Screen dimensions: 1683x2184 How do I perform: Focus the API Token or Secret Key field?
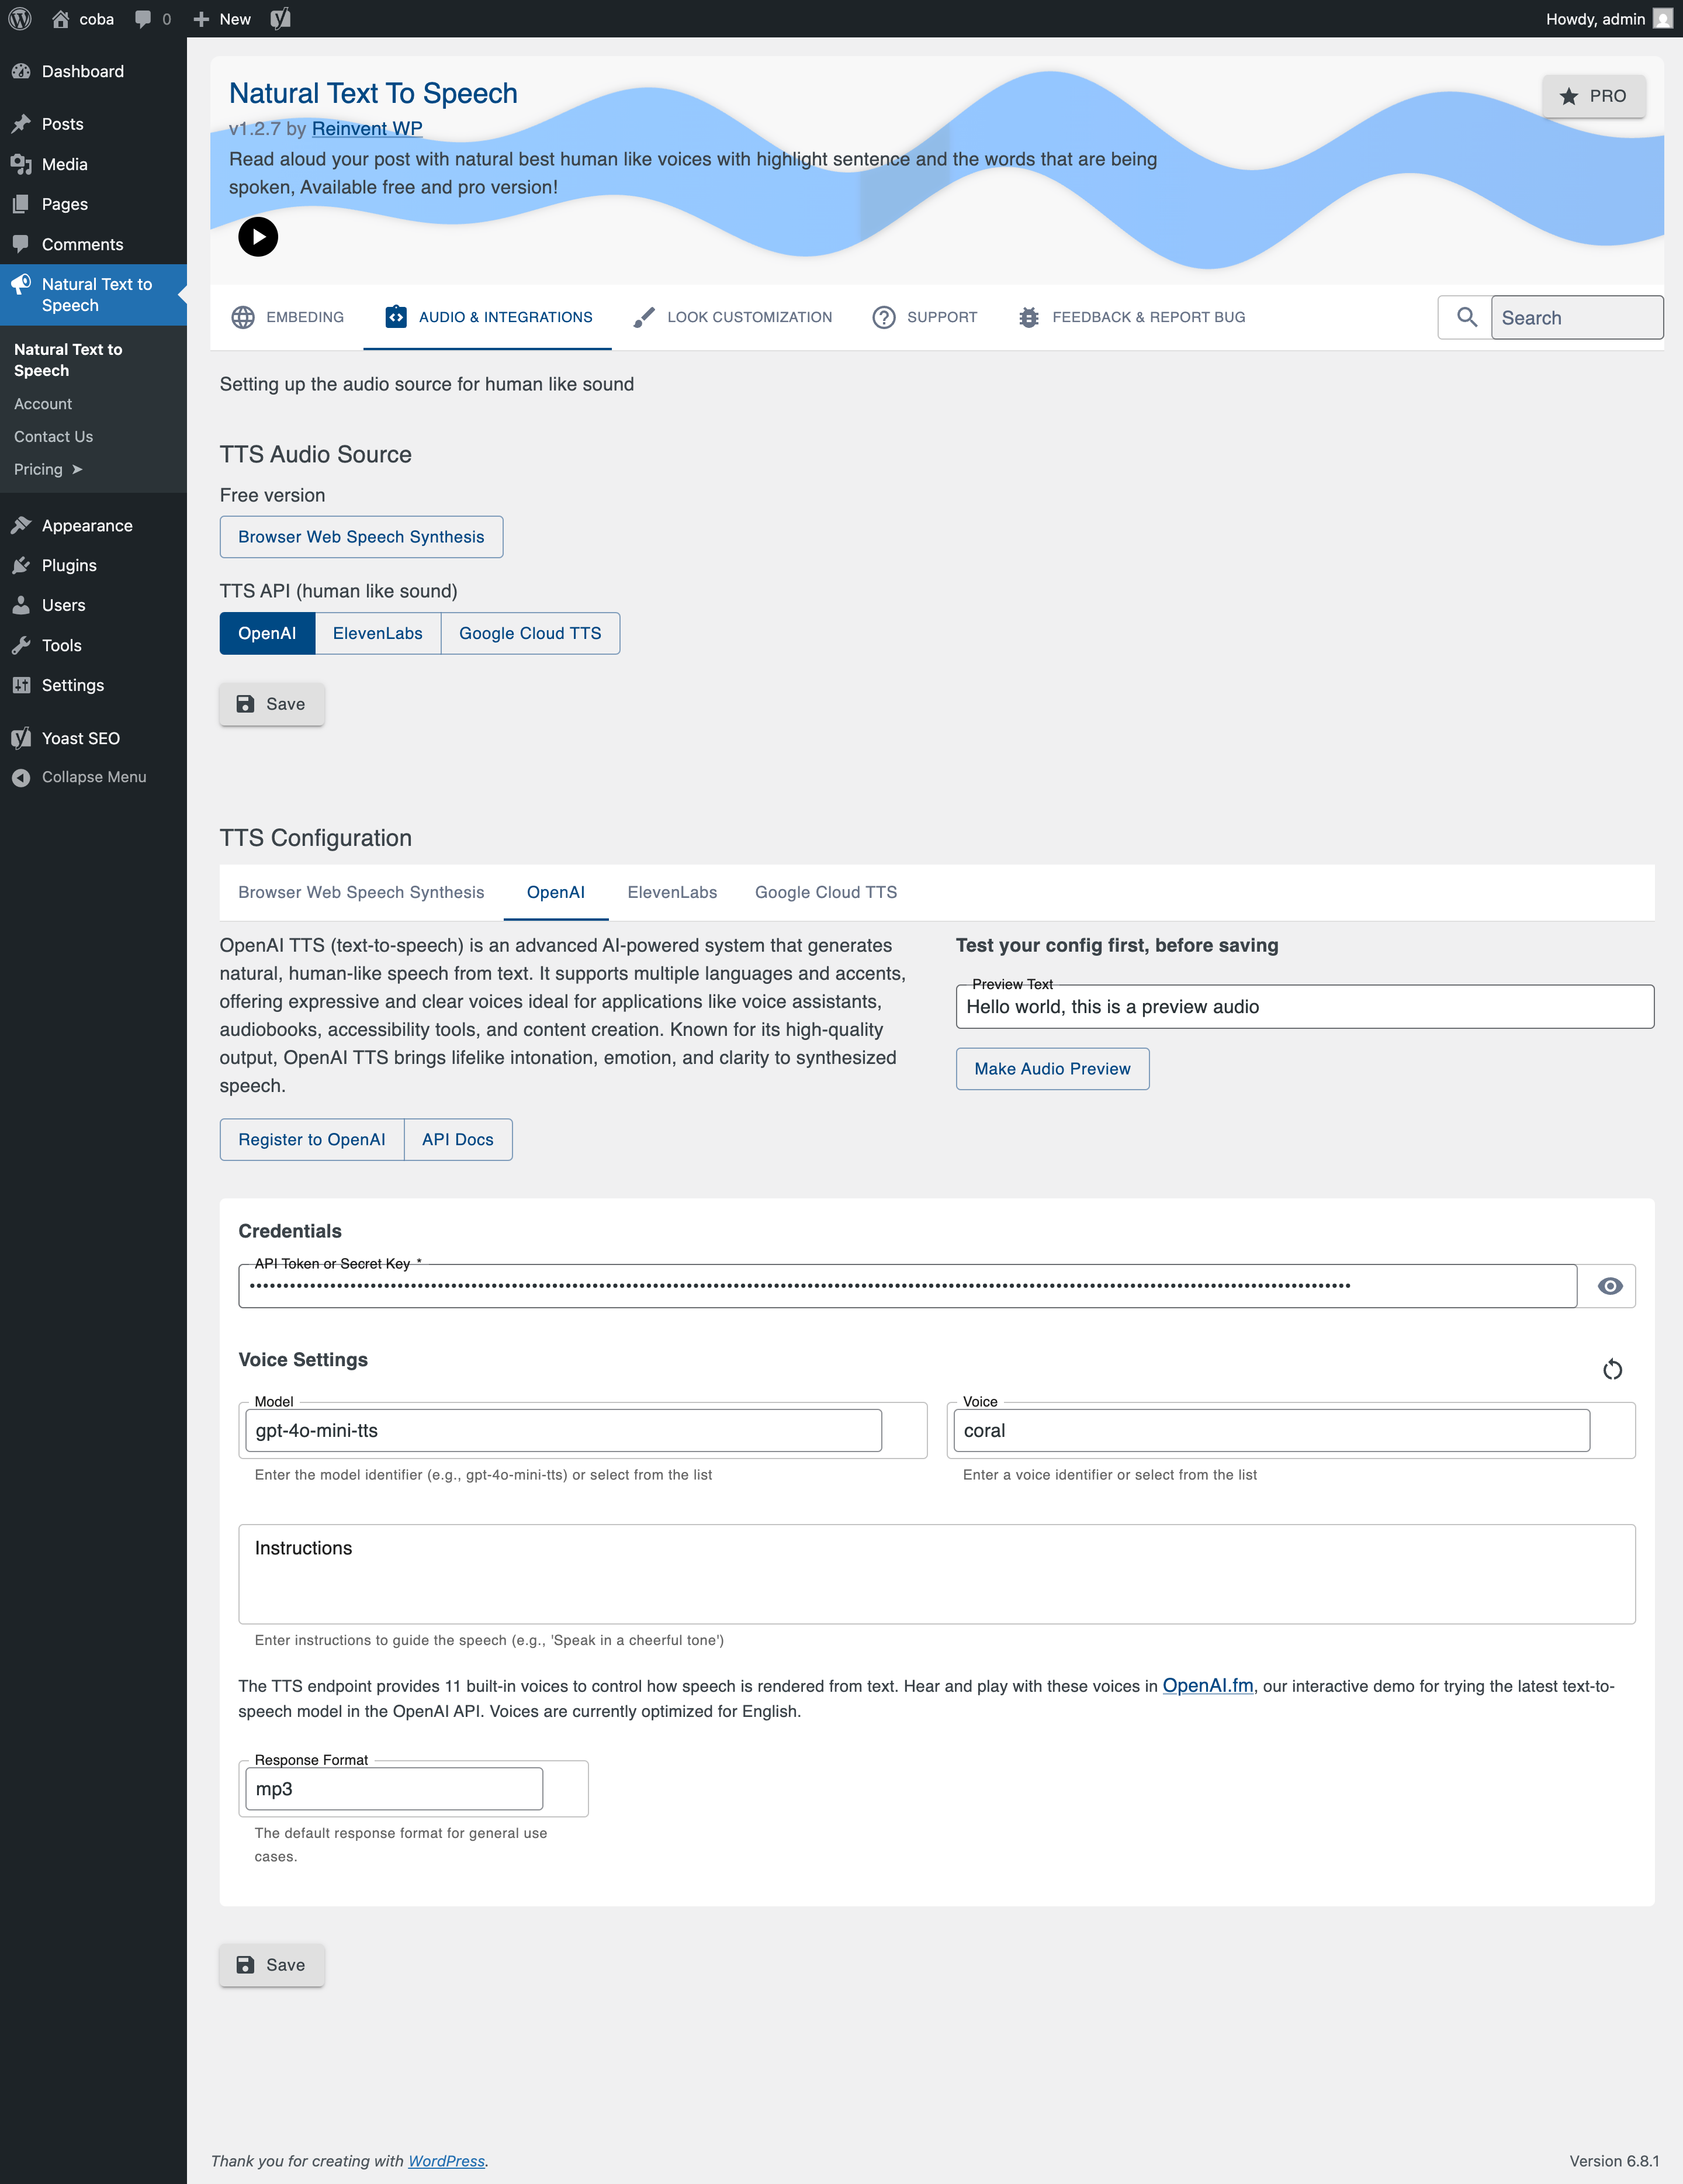click(x=908, y=1286)
